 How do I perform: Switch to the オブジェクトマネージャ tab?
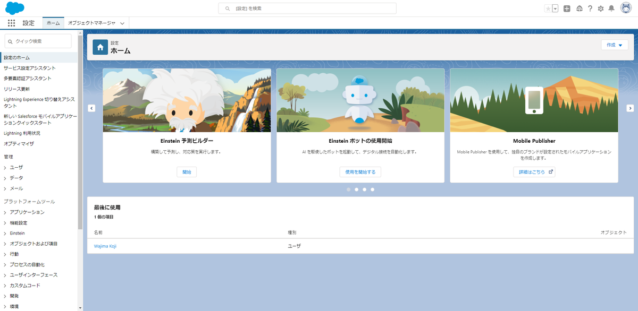click(91, 23)
